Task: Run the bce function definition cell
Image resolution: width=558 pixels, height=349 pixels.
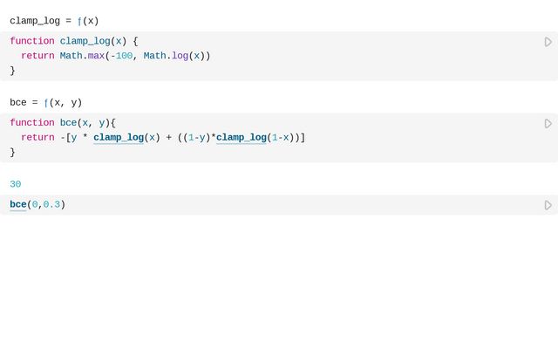Action: [x=548, y=124]
